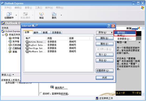The height and width of the screenshot is (101, 146).
Task: Click the 关闭 button in dialog
Action: tap(104, 78)
